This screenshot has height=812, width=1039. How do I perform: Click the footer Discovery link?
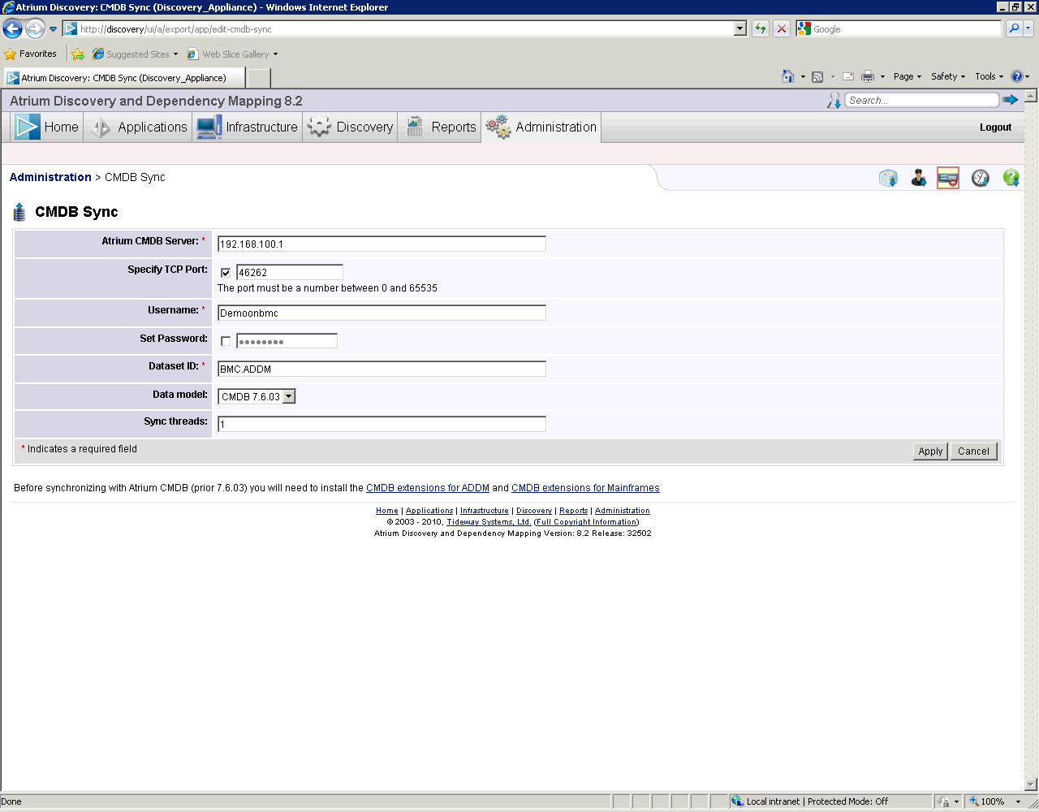point(534,511)
